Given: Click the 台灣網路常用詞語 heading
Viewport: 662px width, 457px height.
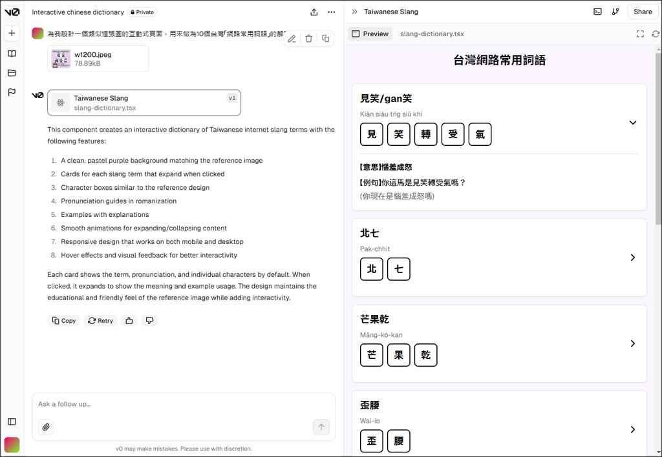Looking at the screenshot, I should click(x=500, y=60).
